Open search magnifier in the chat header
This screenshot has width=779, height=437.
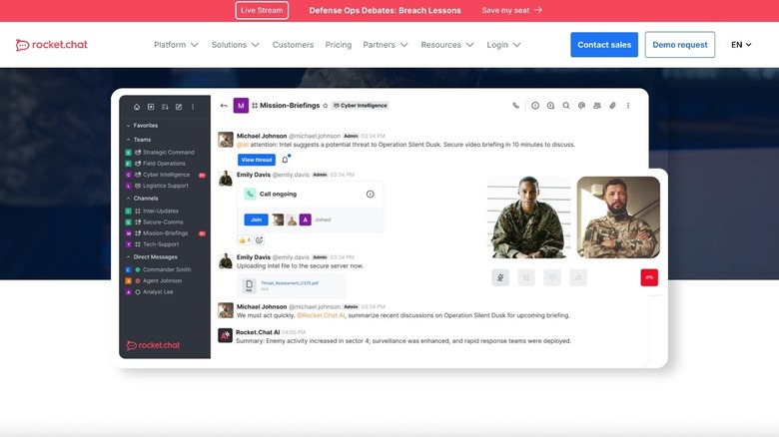coord(565,105)
